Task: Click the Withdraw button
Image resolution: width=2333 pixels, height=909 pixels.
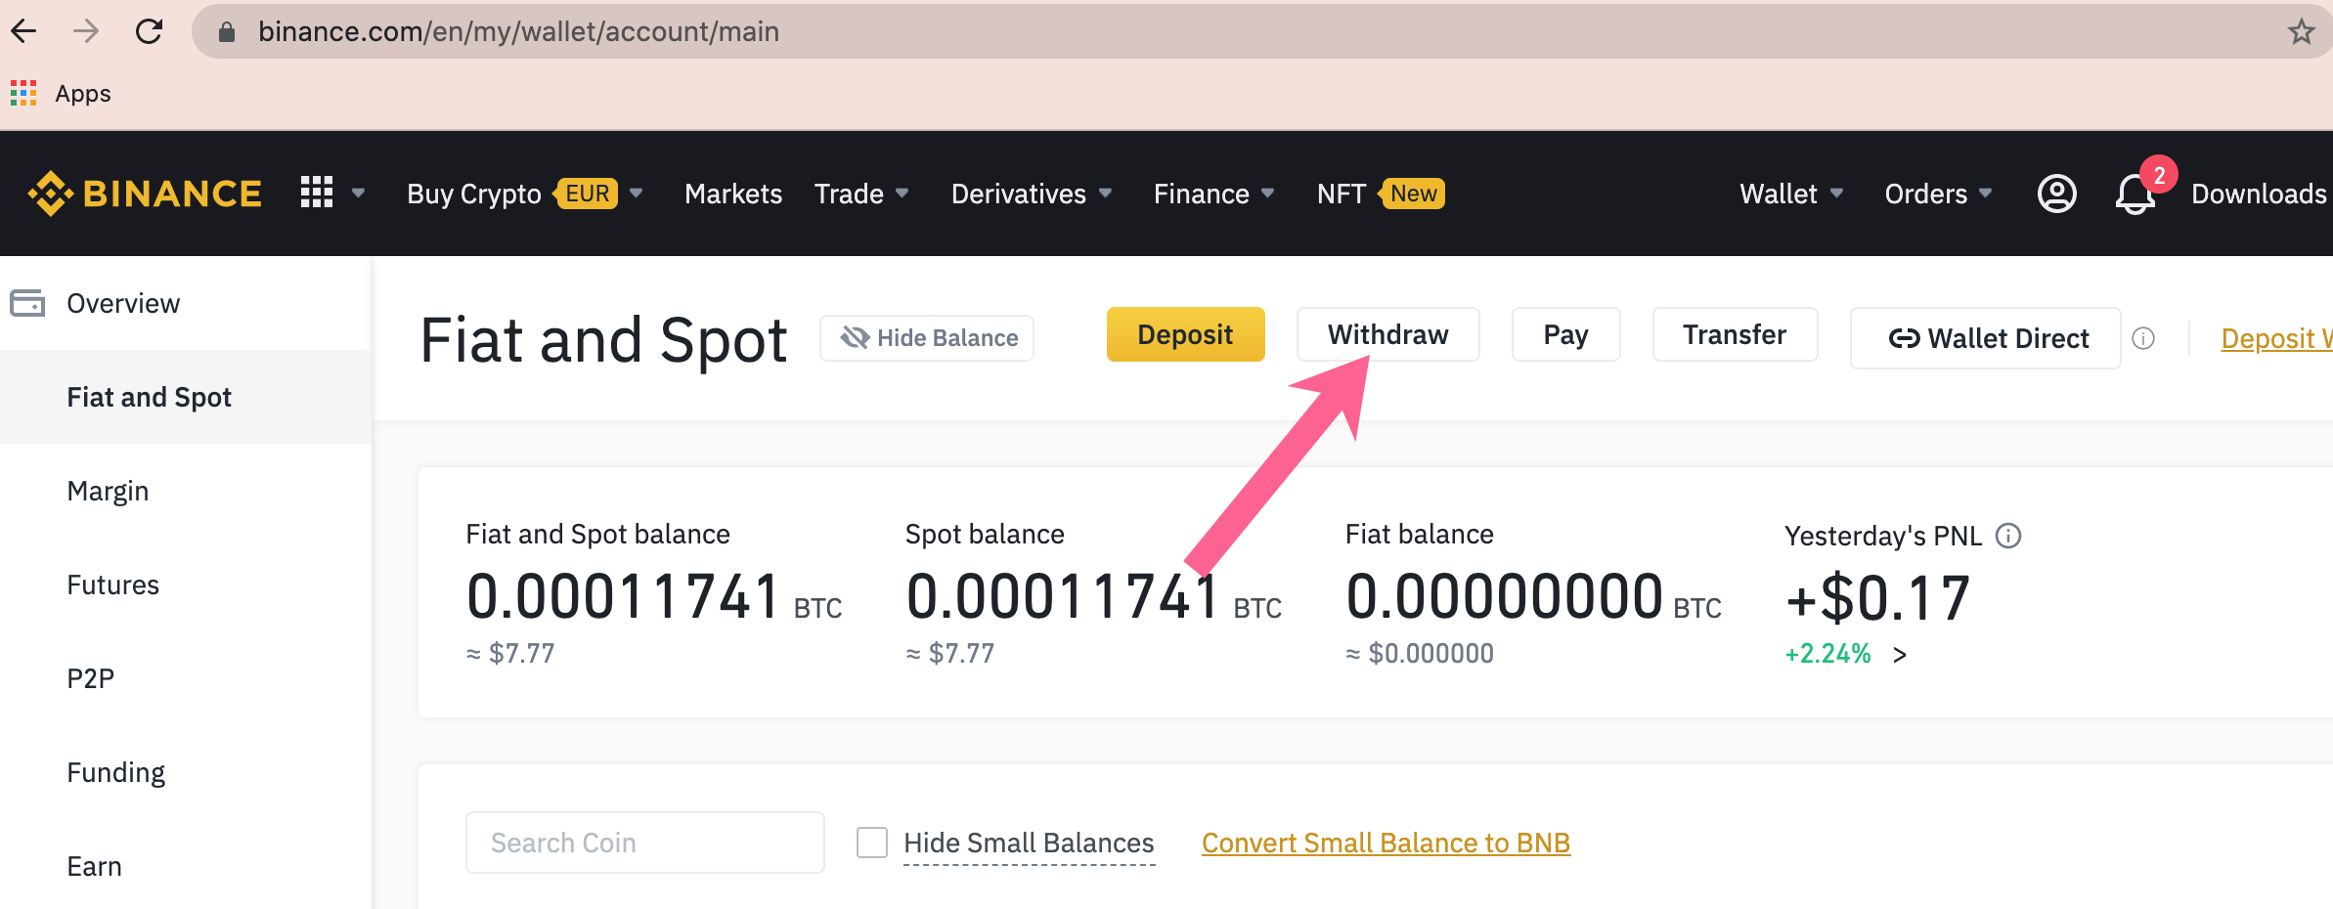Action: click(1387, 334)
